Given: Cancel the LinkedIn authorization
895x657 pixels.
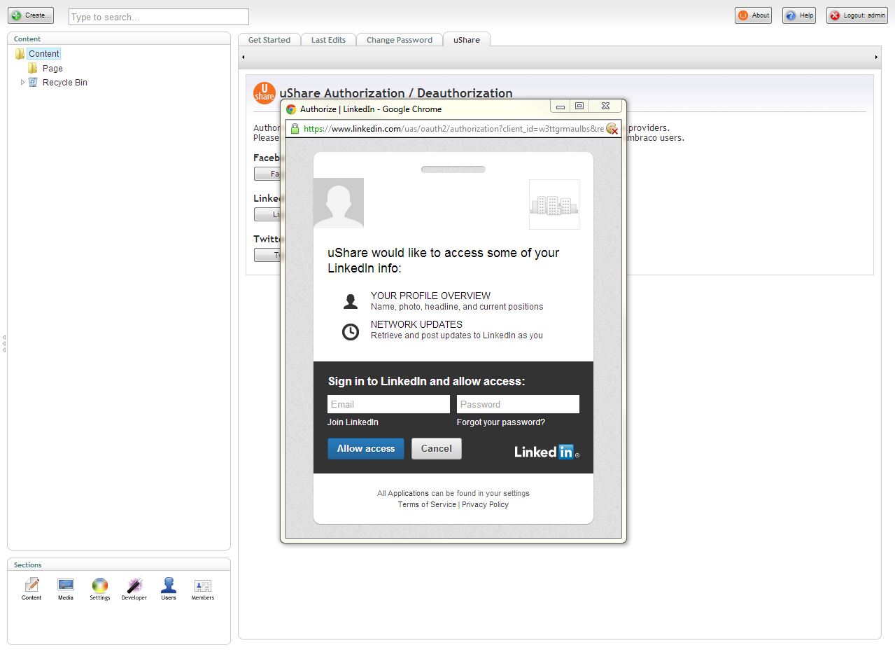Looking at the screenshot, I should 437,449.
